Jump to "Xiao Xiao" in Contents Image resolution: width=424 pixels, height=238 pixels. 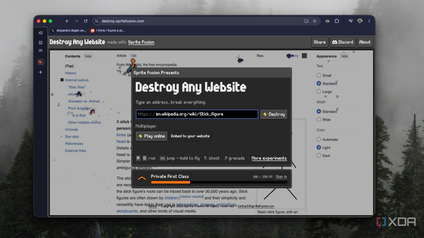[77, 87]
